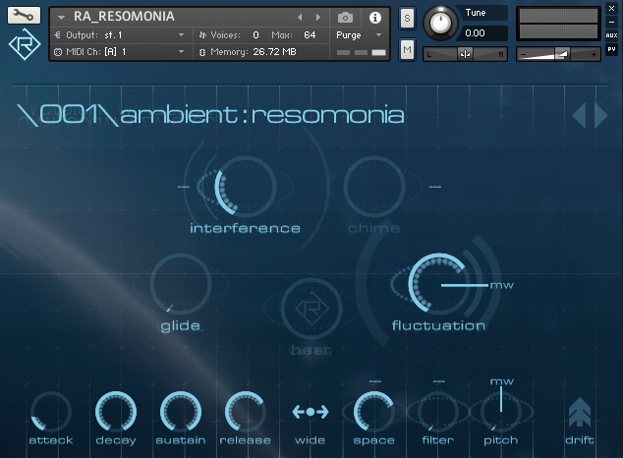Viewport: 623px width, 458px height.
Task: Click the volume slider in the header
Action: tap(557, 54)
